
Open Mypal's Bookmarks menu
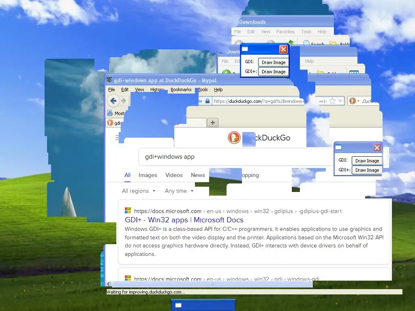pos(181,89)
